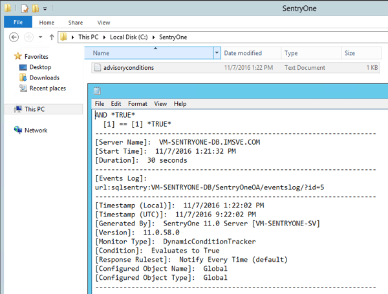
Task: Click the Timestamp (UTC) line
Action: [x=176, y=215]
